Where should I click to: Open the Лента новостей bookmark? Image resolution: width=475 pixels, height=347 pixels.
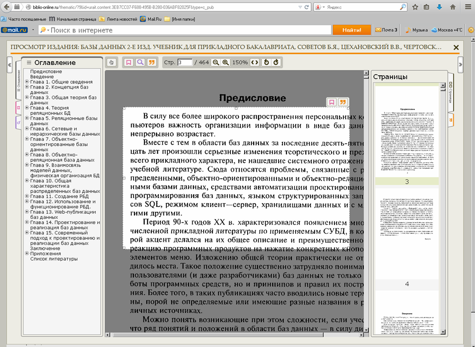coord(118,19)
